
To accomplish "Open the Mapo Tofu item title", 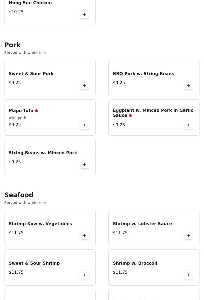I will tap(21, 110).
